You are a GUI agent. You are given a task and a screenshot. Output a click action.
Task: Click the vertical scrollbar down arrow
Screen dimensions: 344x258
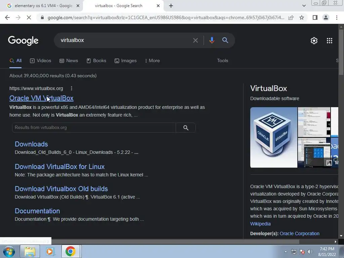pos(341,236)
